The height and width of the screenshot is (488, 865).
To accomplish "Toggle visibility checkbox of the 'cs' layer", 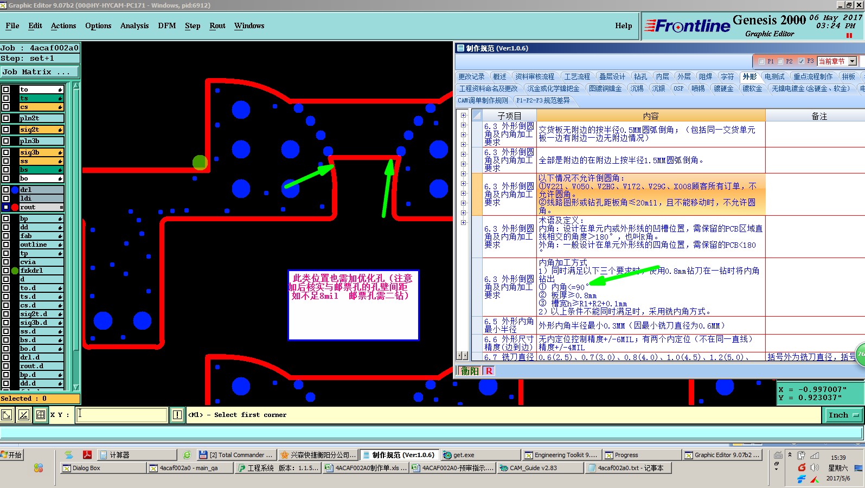I will click(x=6, y=107).
